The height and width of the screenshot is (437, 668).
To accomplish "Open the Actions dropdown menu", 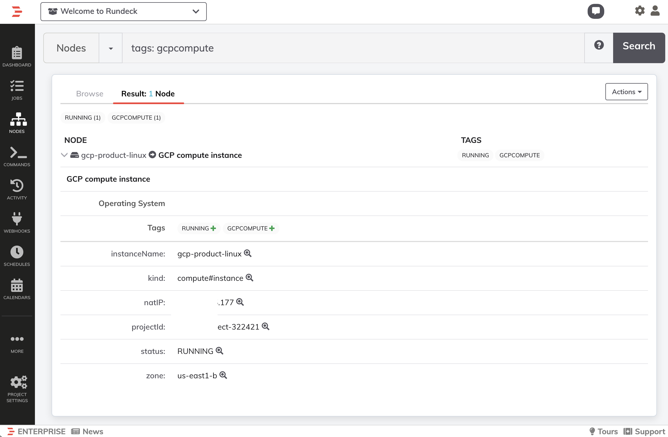I will (626, 91).
